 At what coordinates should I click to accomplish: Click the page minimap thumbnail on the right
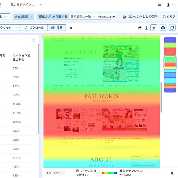(170, 64)
